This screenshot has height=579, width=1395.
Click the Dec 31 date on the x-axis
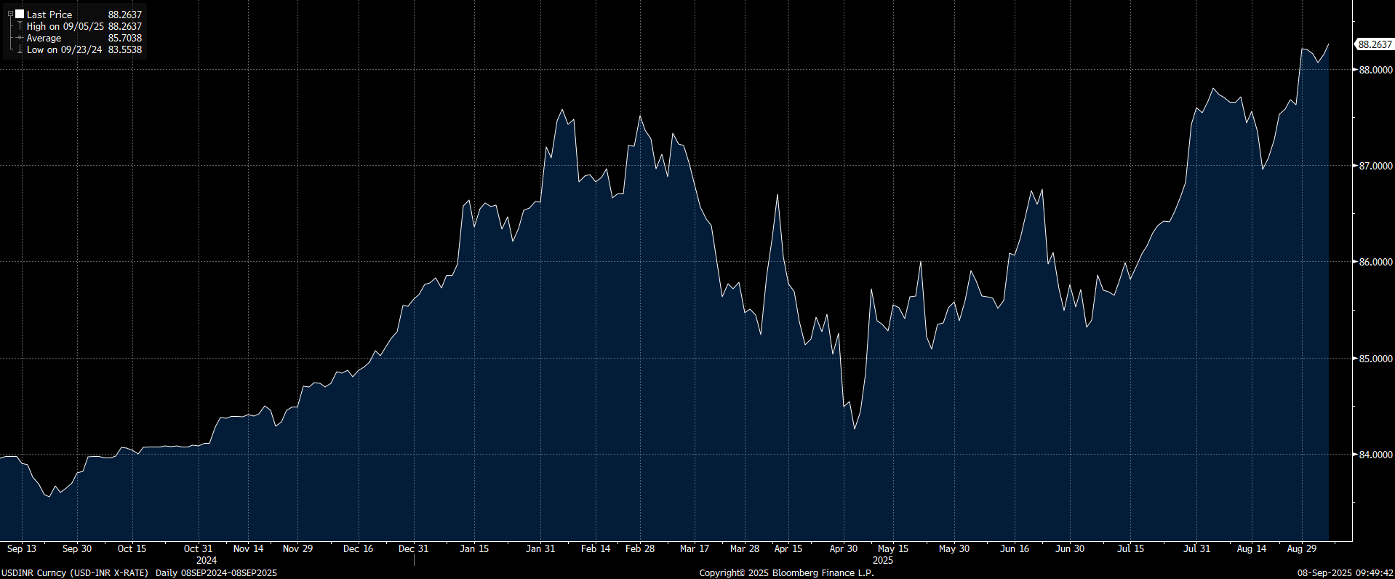coord(413,548)
